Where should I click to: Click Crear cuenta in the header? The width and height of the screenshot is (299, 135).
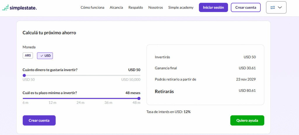tap(245, 8)
